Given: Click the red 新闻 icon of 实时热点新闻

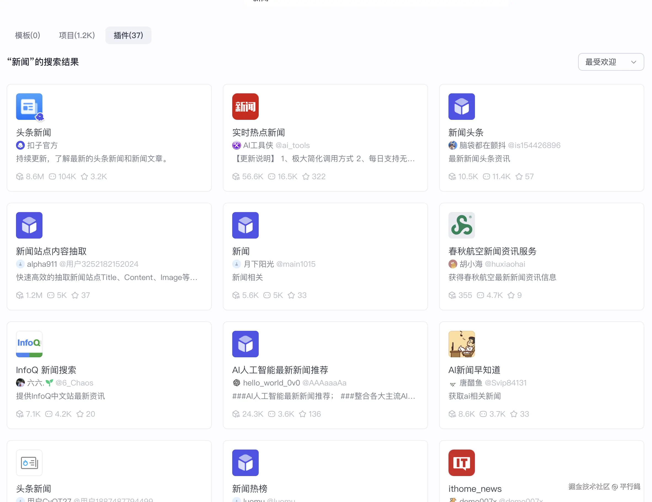Looking at the screenshot, I should point(245,106).
